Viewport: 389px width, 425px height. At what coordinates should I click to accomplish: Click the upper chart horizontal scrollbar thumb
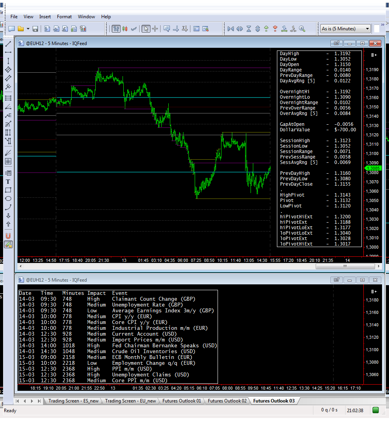click(345, 266)
